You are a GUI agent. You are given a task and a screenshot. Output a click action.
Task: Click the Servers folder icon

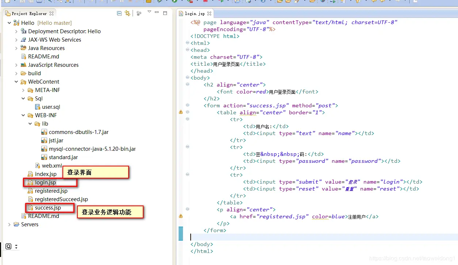coord(16,224)
